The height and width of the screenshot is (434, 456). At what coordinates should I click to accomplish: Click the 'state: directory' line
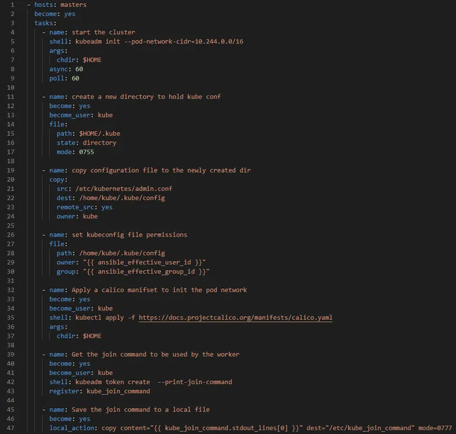coord(87,143)
